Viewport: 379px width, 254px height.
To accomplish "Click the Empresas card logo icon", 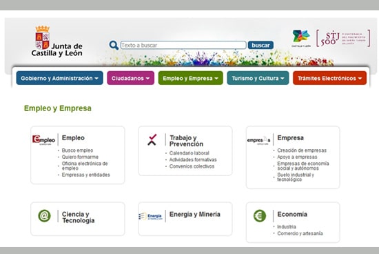I will 258,140.
